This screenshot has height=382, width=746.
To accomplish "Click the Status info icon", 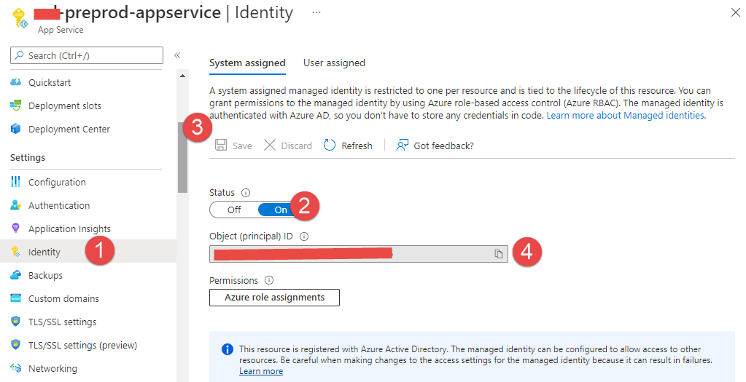I will (x=245, y=193).
